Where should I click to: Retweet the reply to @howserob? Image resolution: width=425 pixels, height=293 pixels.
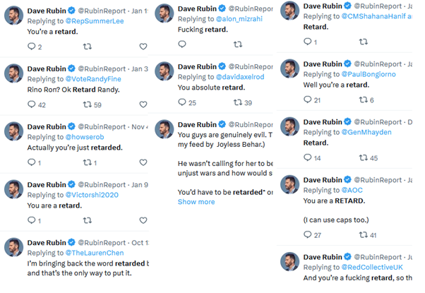[x=88, y=162]
